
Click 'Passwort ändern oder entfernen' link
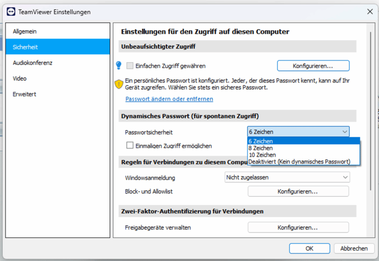point(169,99)
